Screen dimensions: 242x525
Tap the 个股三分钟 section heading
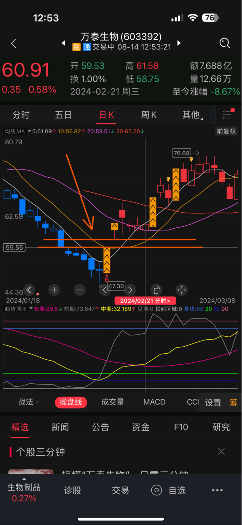[x=40, y=452]
